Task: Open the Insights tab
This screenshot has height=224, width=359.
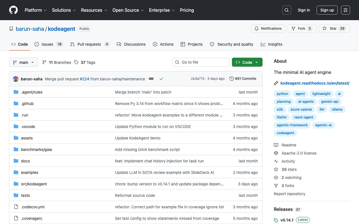Action: click(271, 44)
